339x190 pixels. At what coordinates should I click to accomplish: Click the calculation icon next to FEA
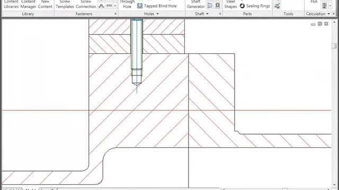(x=324, y=6)
